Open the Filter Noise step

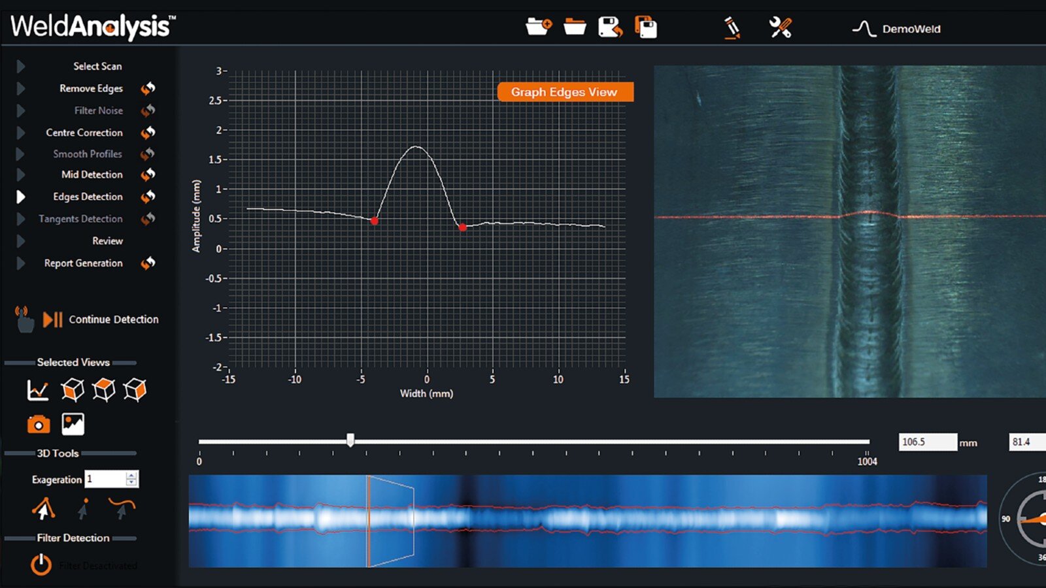coord(98,110)
